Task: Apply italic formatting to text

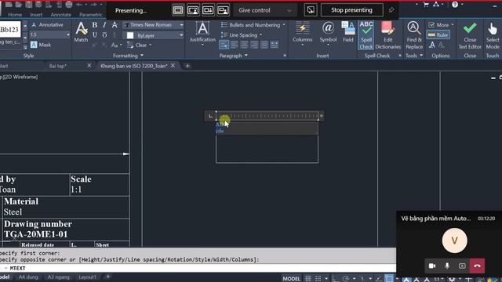Action: point(104,25)
